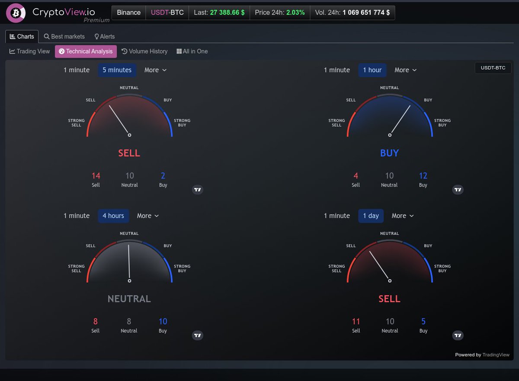
Task: Switch to the Best markets tab
Action: (64, 36)
